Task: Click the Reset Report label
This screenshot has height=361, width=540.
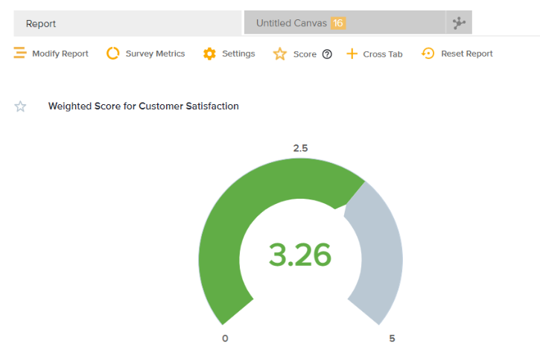Action: (467, 54)
